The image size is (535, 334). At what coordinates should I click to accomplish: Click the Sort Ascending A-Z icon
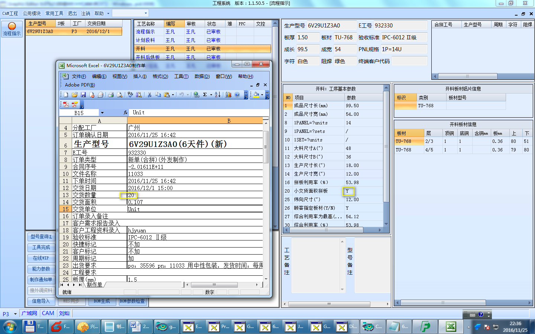tap(218, 95)
